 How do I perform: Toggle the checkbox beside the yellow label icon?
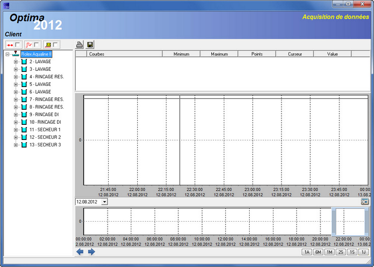tap(55, 45)
